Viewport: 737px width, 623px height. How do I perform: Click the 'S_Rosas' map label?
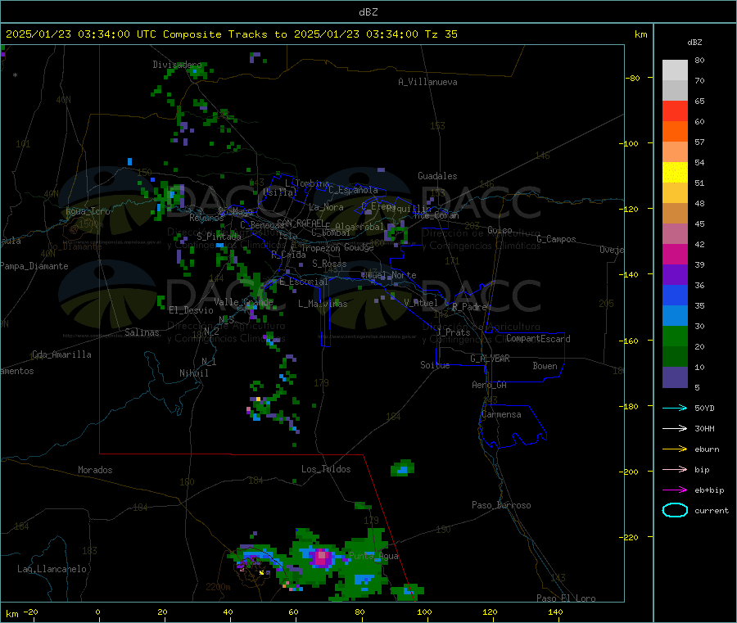(329, 264)
